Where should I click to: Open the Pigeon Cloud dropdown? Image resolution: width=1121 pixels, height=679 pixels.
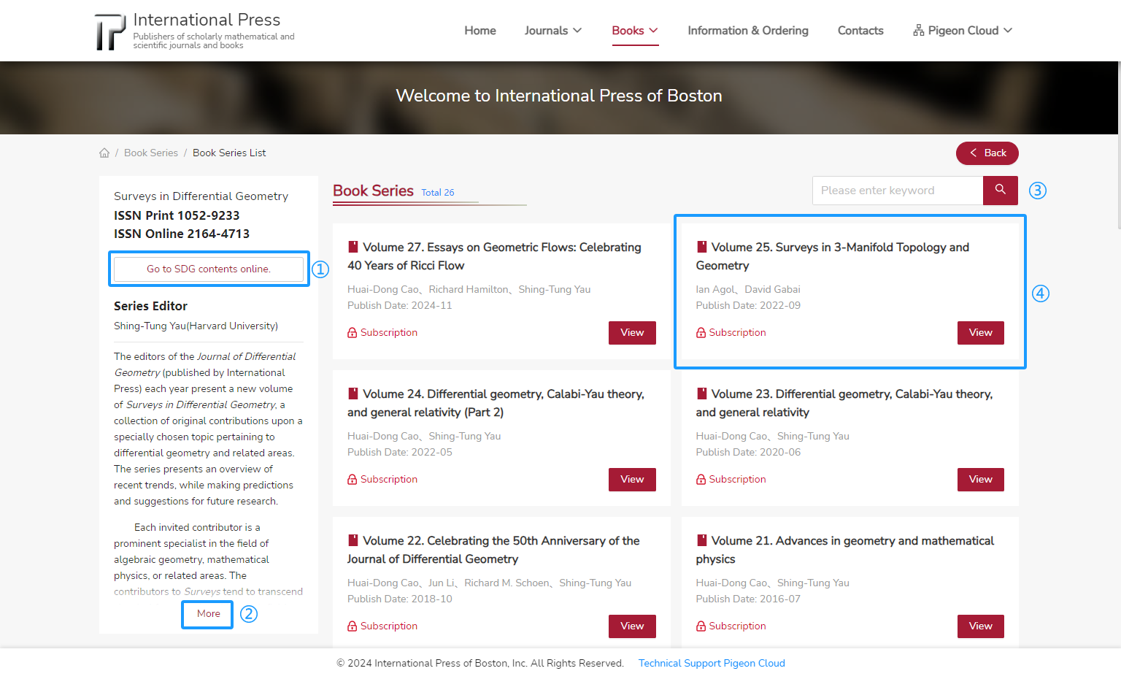[963, 31]
